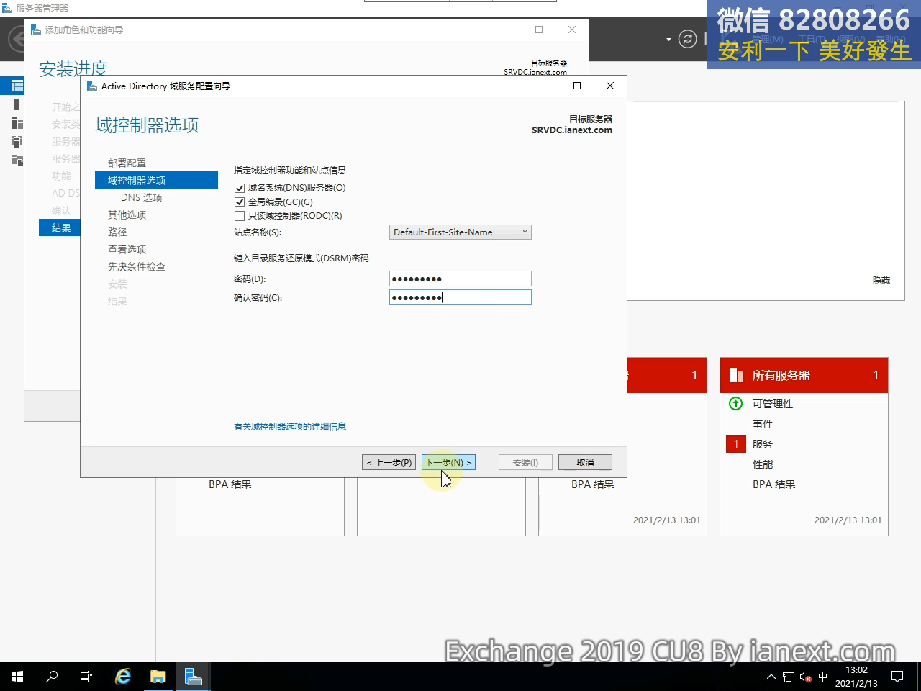This screenshot has height=691, width=921.
Task: Maximize the Active Directory configuration wizard window
Action: coord(577,86)
